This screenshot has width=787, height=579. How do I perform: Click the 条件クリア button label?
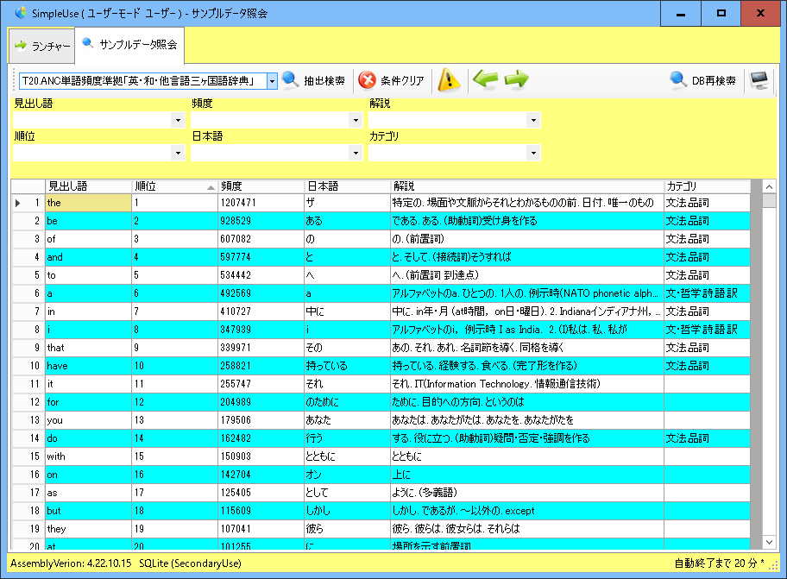click(402, 81)
